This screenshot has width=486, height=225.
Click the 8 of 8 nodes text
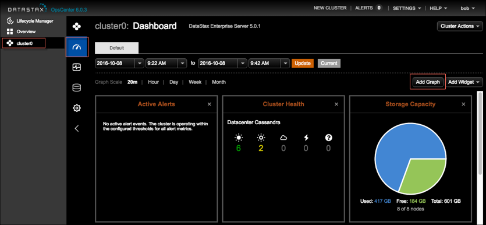click(x=410, y=209)
